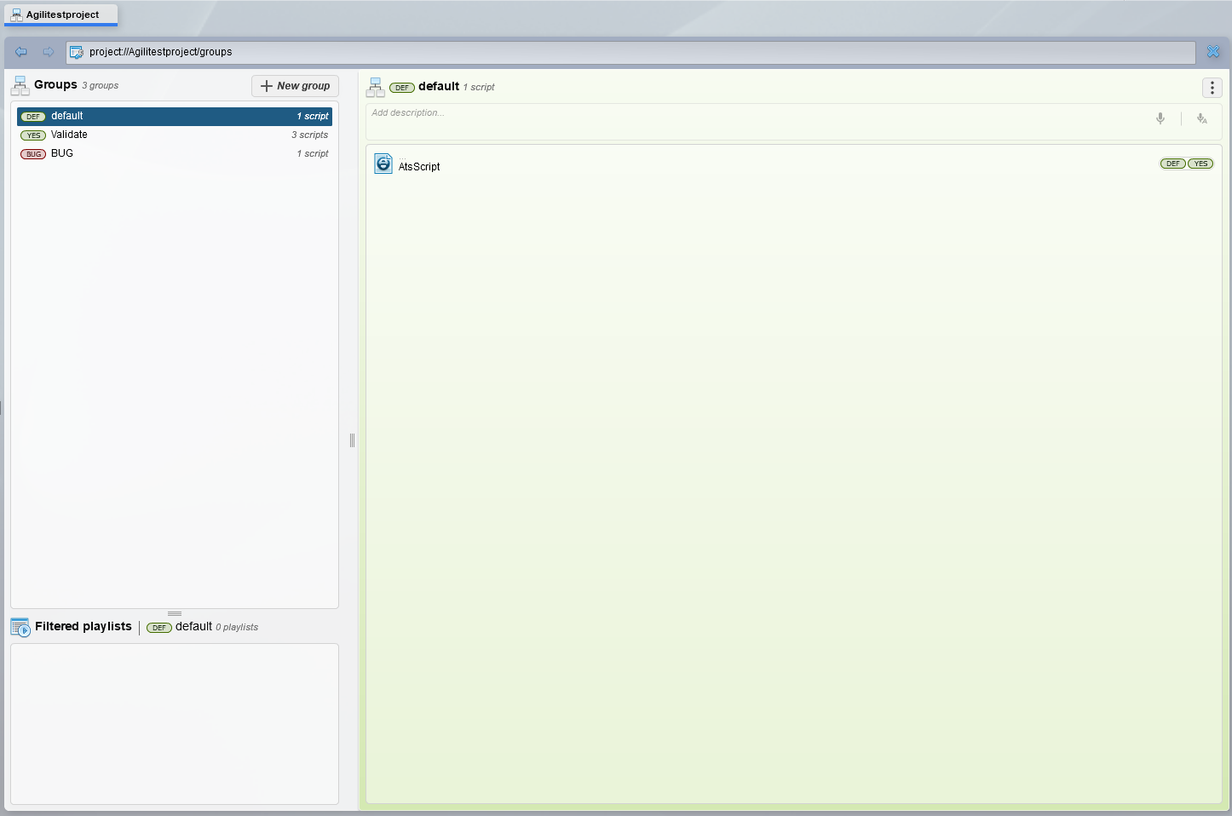This screenshot has height=816, width=1232.
Task: Open the three-dot options menu
Action: [x=1212, y=88]
